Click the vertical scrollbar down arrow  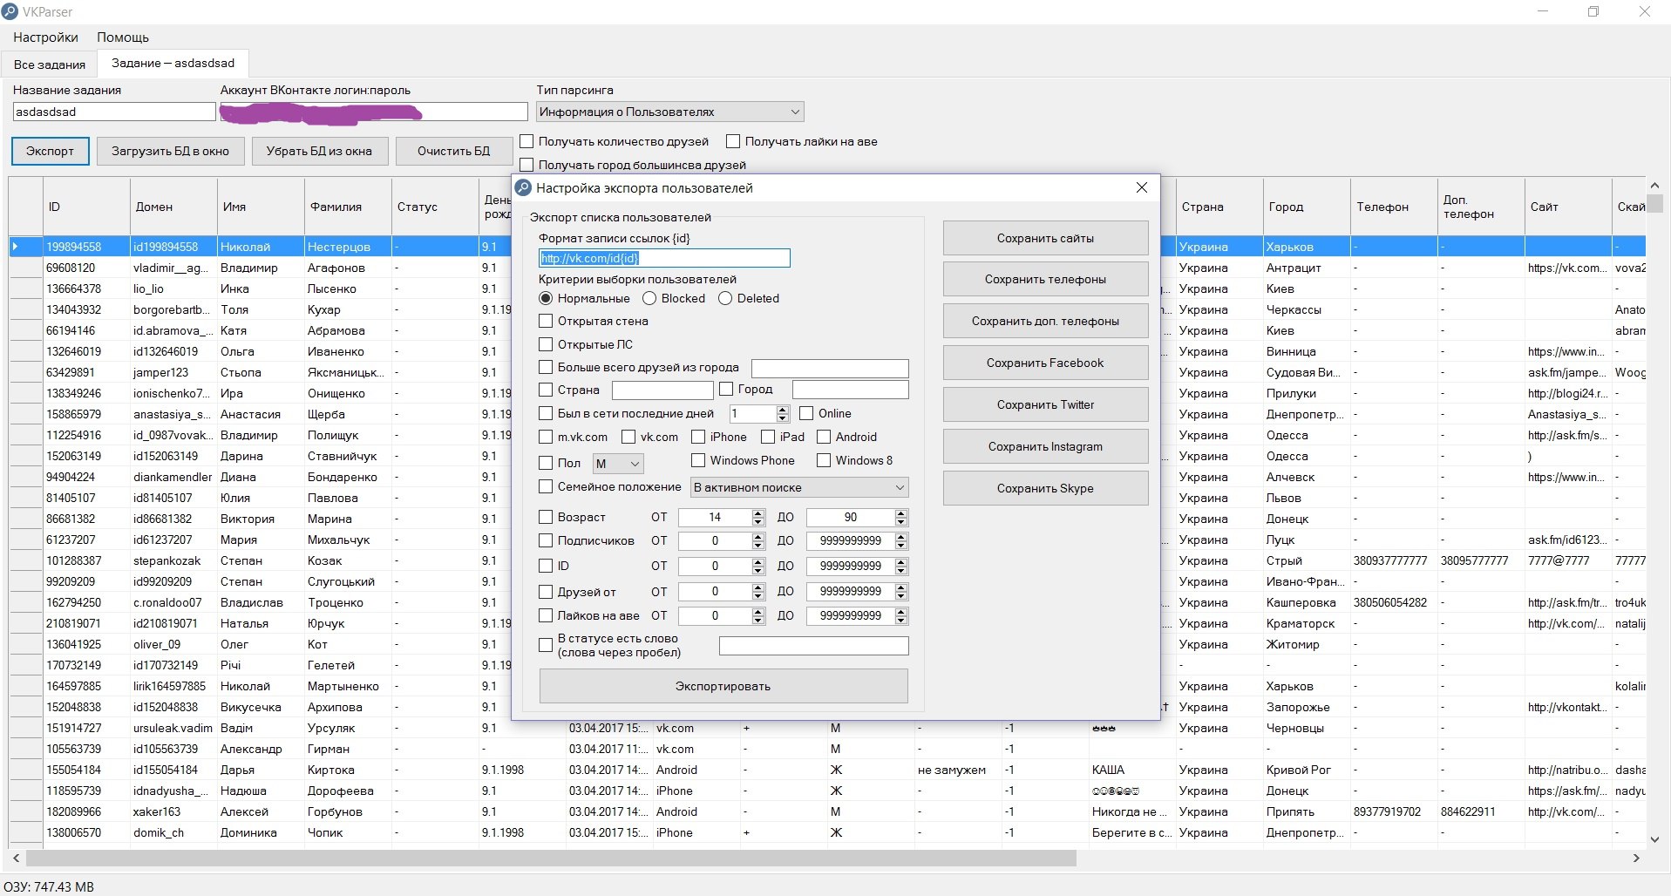[x=1654, y=838]
